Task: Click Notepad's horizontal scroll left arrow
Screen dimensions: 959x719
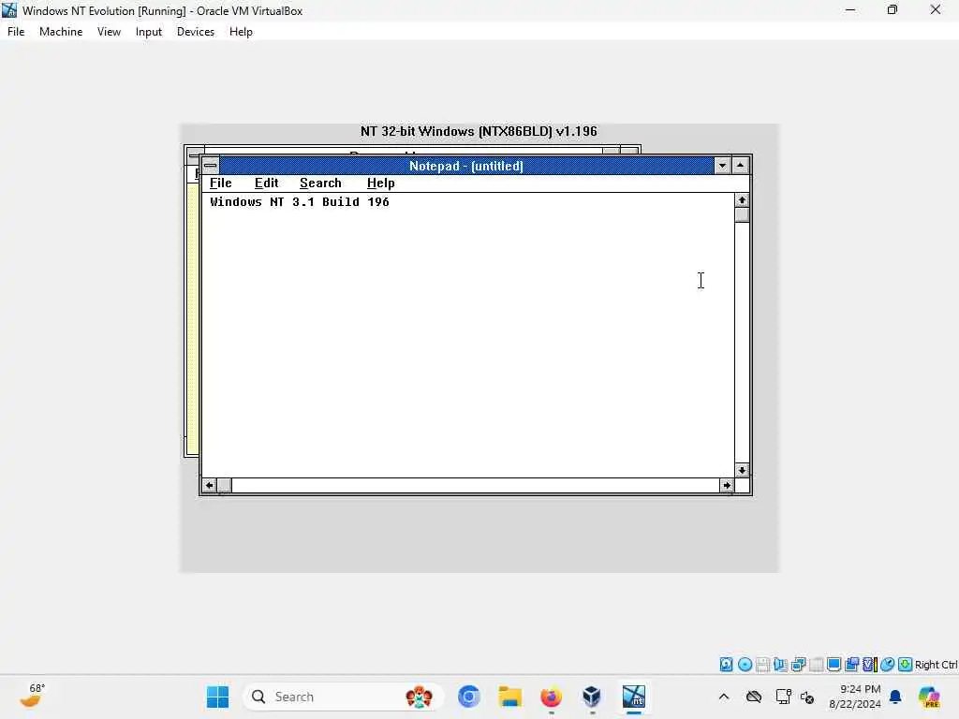Action: pyautogui.click(x=209, y=486)
